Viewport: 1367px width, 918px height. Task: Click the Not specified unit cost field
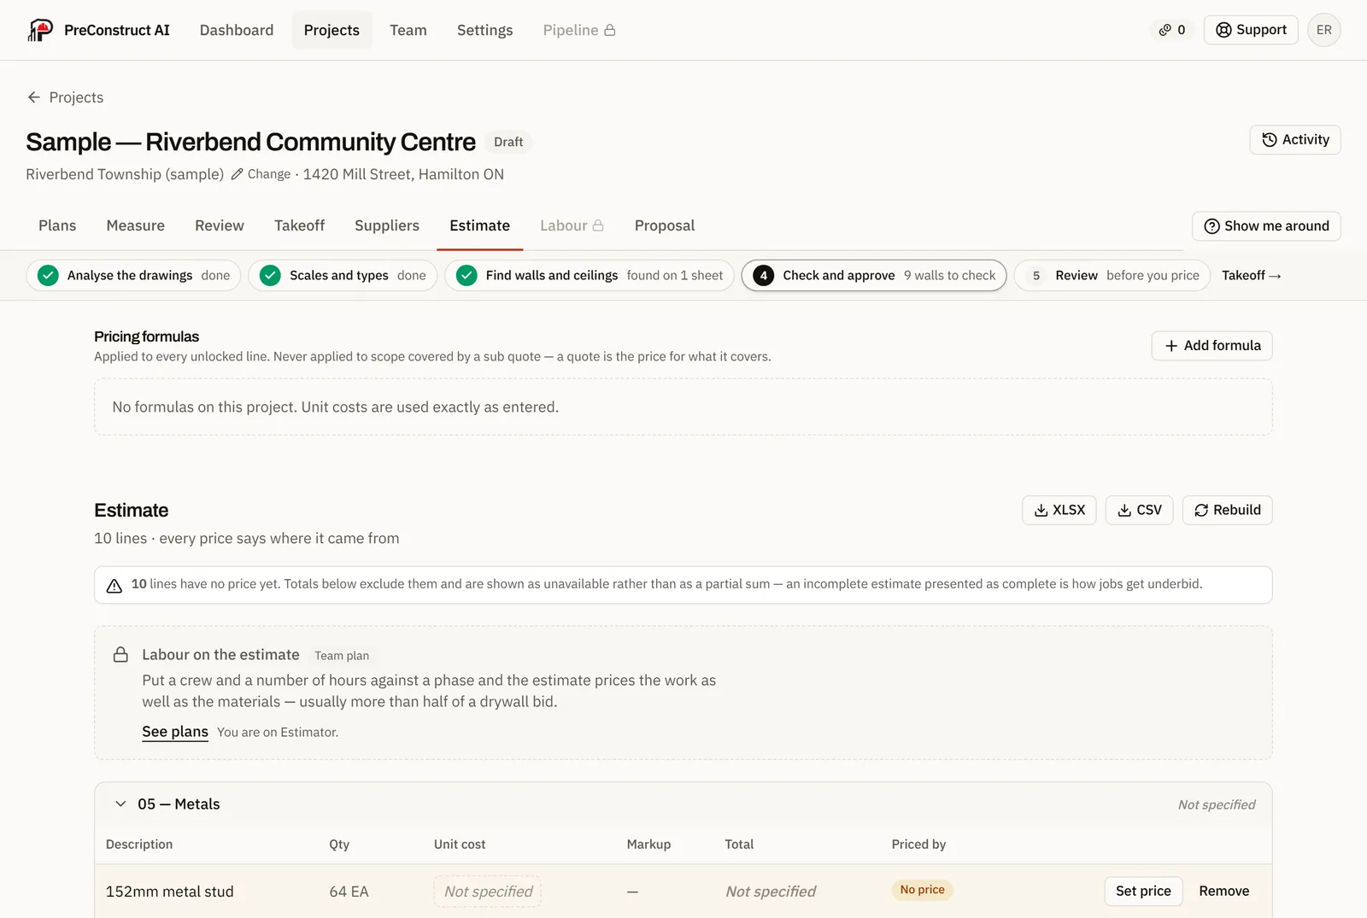[x=488, y=892]
